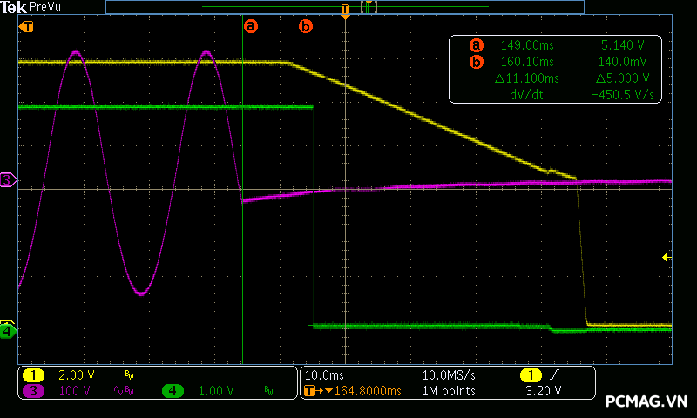Click the PreVu acquisition status label
697x418 pixels.
point(45,7)
